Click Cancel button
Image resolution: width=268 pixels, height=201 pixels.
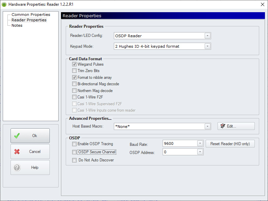(x=30, y=152)
